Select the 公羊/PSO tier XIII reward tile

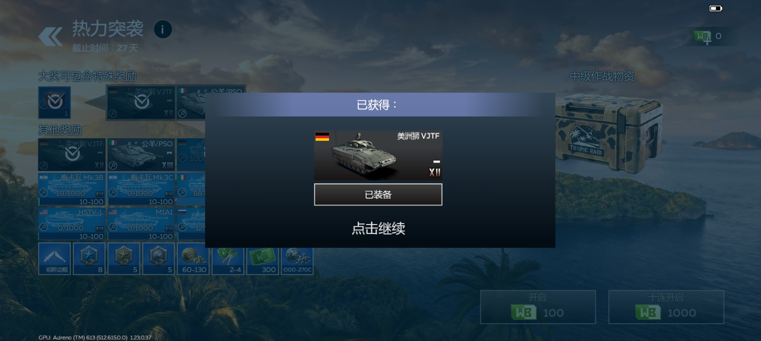141,154
